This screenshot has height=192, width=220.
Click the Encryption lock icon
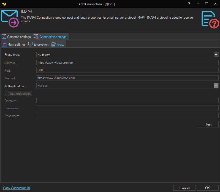tap(31, 44)
